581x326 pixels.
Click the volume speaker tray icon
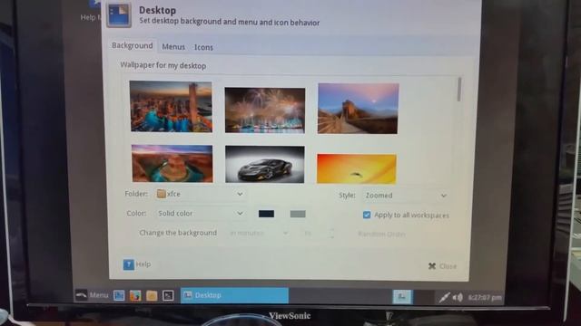(x=458, y=297)
